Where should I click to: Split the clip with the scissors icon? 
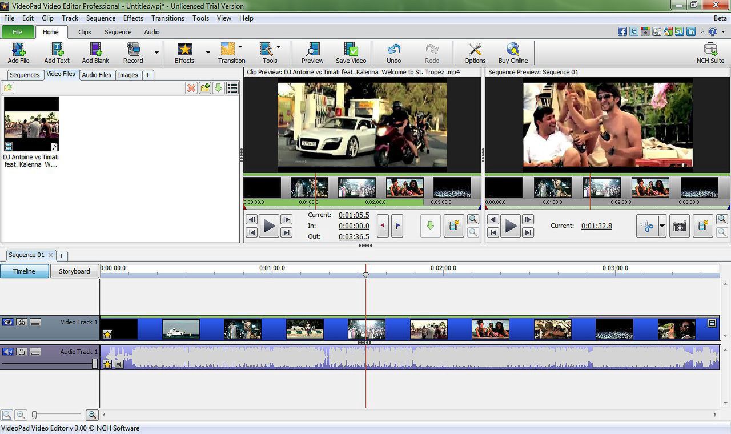point(646,226)
